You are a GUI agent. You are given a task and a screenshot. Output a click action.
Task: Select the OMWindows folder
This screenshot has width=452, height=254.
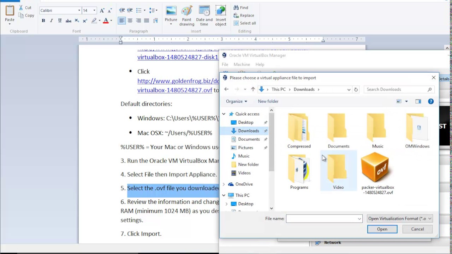417,131
